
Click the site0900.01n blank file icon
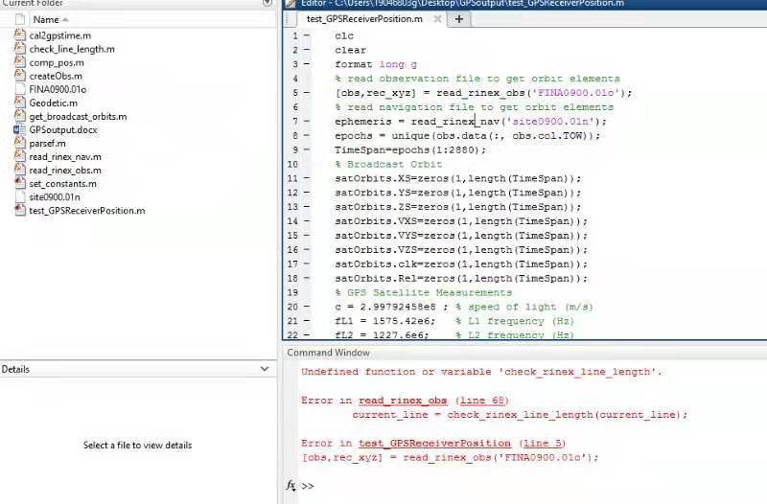20,196
